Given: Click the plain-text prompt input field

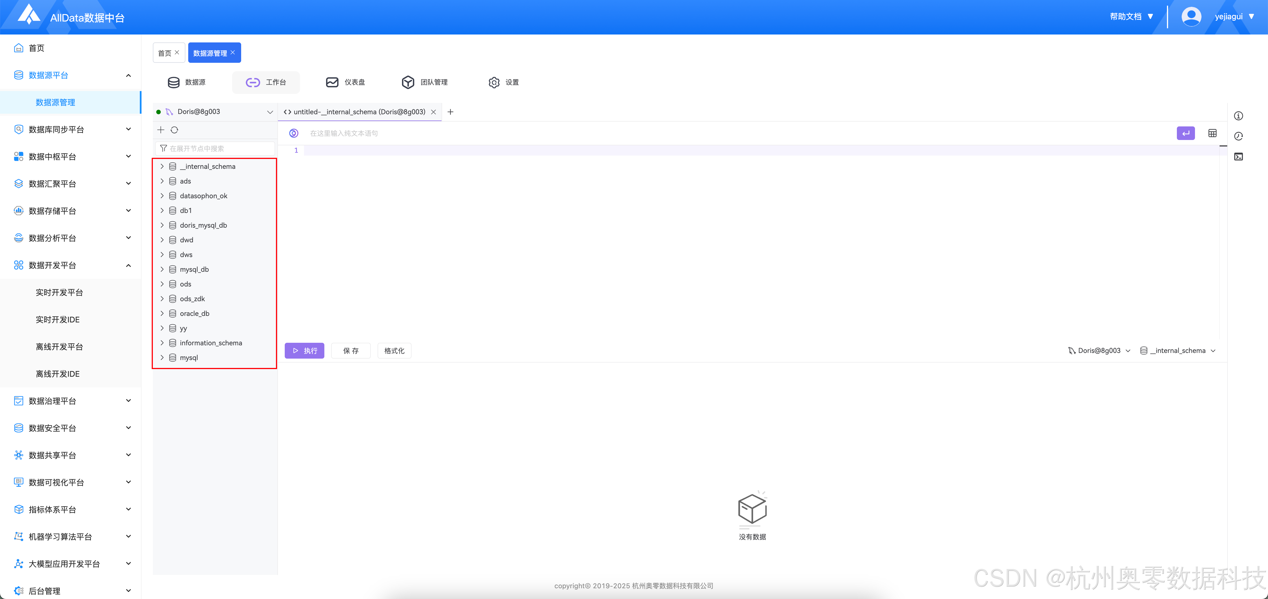Looking at the screenshot, I should tap(738, 133).
